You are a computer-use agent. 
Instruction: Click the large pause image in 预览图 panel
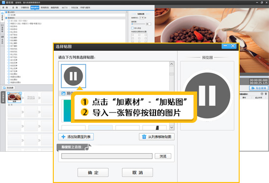207,95
